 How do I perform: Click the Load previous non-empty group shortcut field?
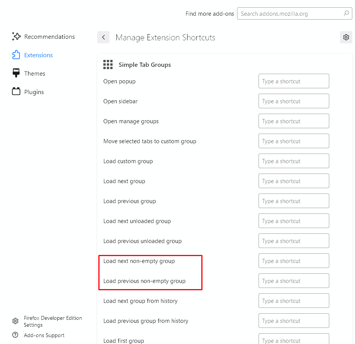(294, 281)
